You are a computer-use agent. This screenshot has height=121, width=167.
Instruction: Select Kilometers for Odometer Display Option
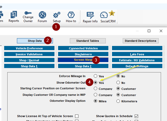tap(118, 101)
